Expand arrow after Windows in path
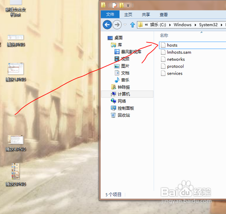This screenshot has height=214, width=226. tap(195, 25)
